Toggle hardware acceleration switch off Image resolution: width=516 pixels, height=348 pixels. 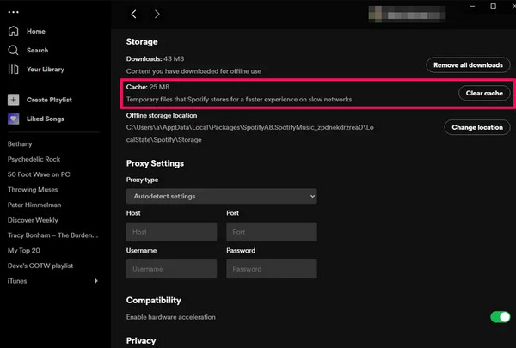[x=501, y=317]
